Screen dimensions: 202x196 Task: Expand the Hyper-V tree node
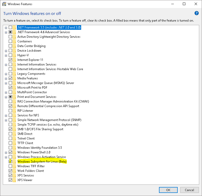(x=6, y=55)
